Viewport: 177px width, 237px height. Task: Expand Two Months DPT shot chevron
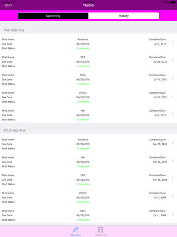[x=173, y=60]
